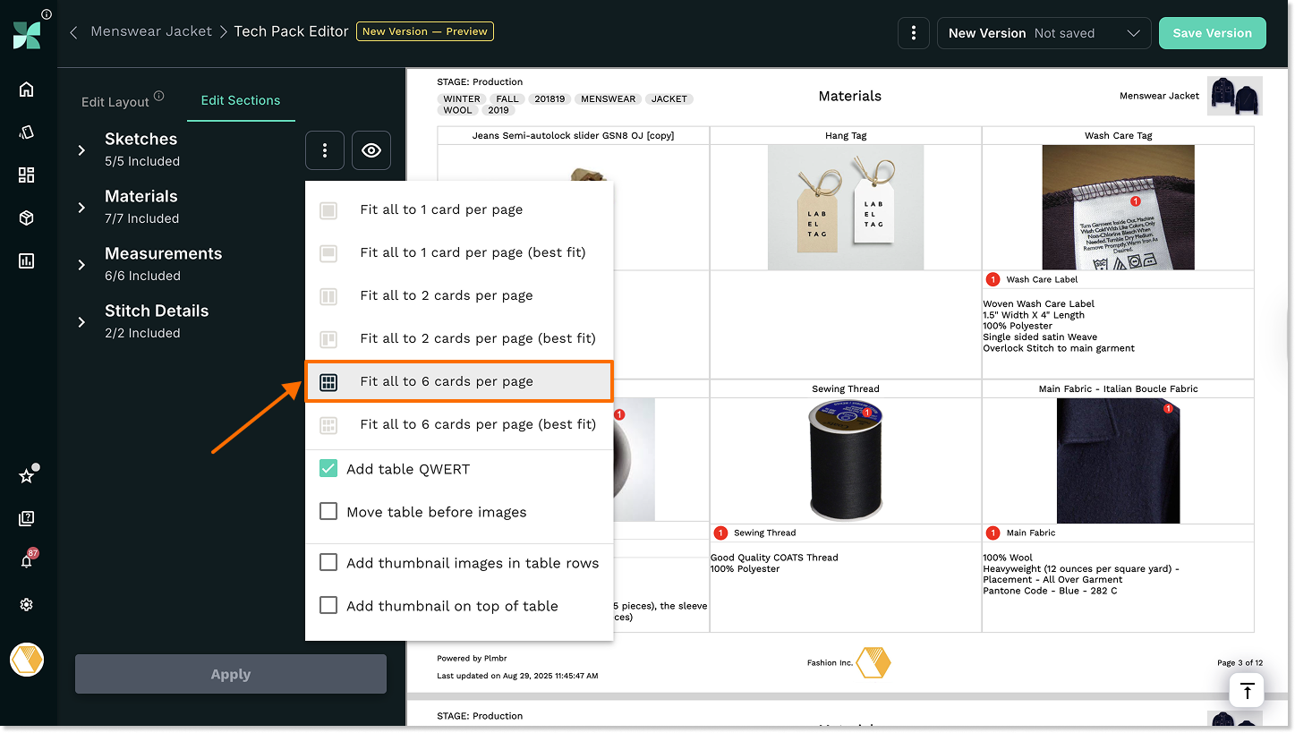1295x733 pixels.
Task: Enable Move table before images checkbox
Action: 328,512
